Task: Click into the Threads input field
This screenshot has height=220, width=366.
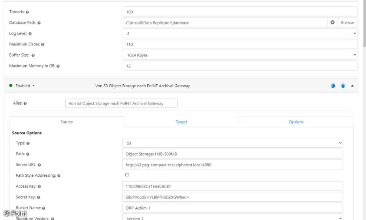Action: click(240, 12)
